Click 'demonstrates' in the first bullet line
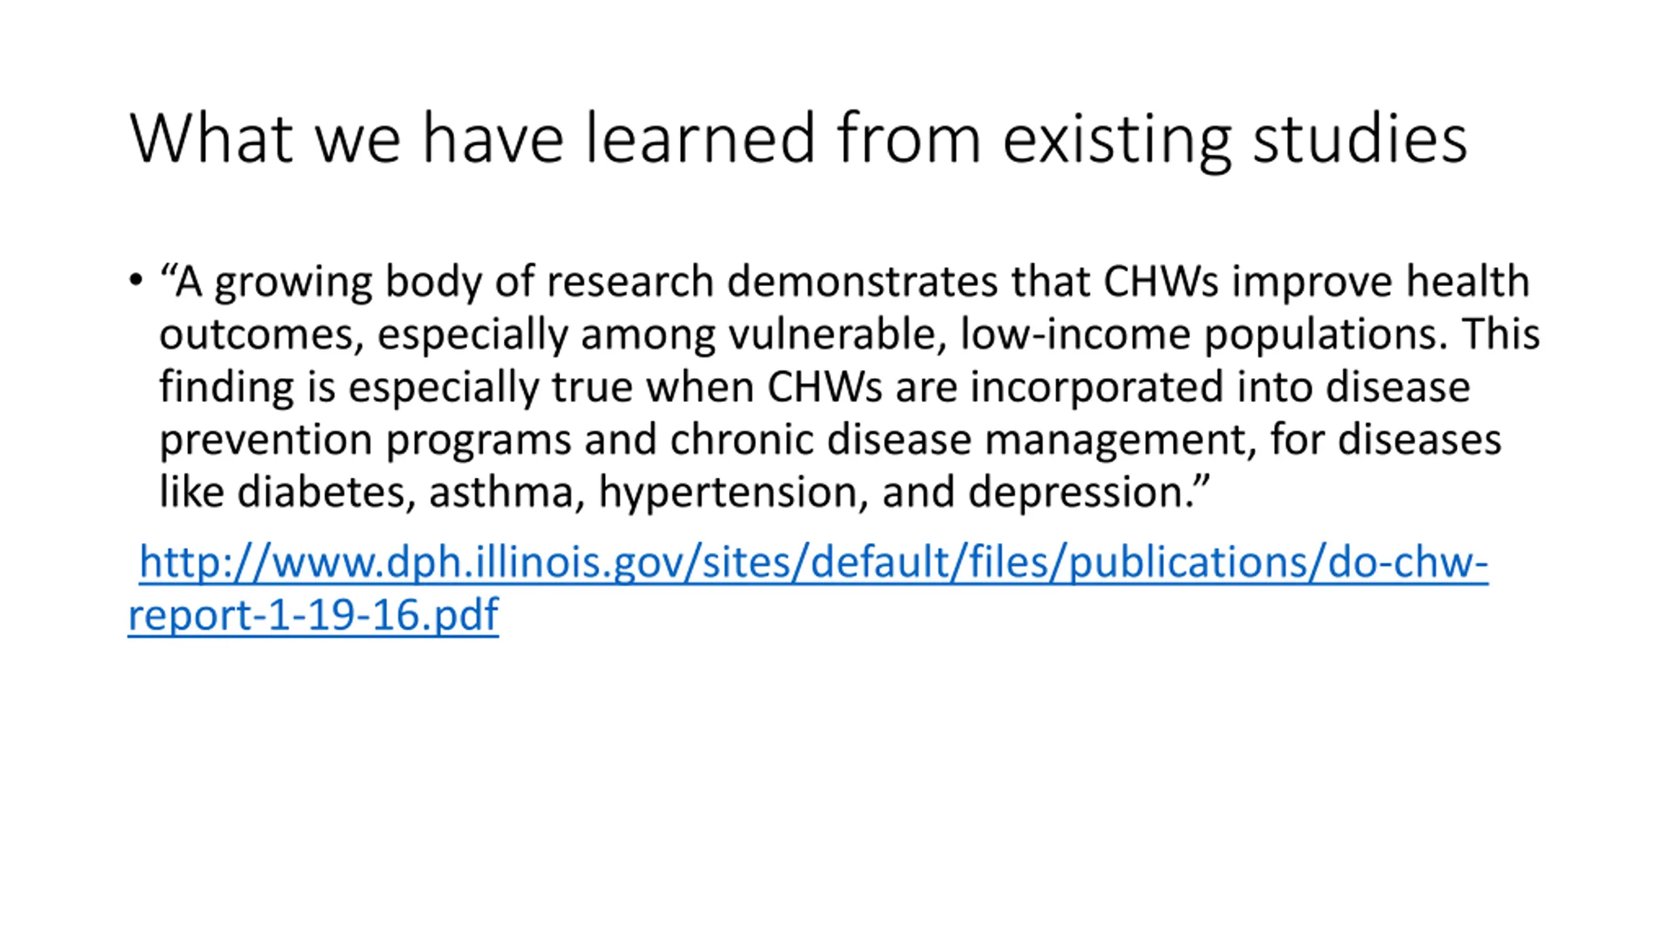1671x940 pixels. (862, 281)
